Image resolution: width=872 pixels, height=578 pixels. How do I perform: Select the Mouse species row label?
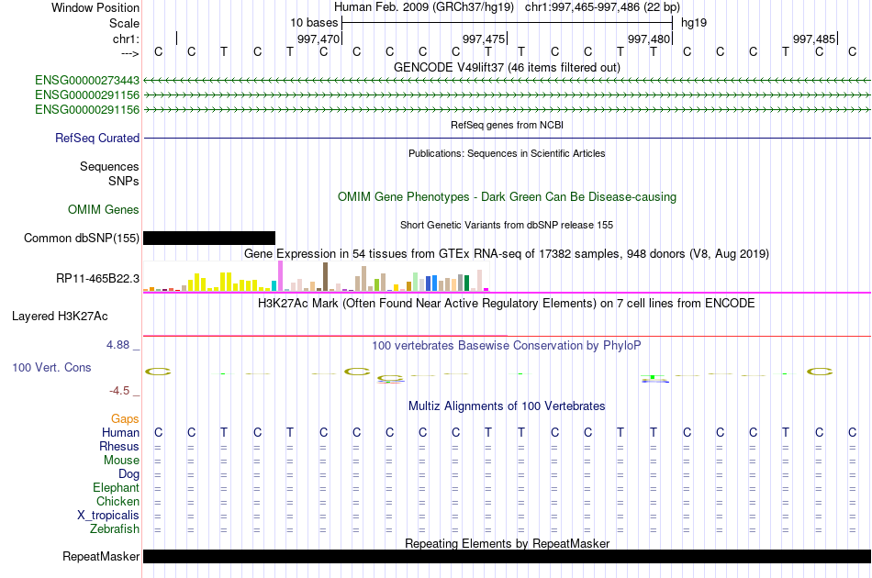pos(122,461)
